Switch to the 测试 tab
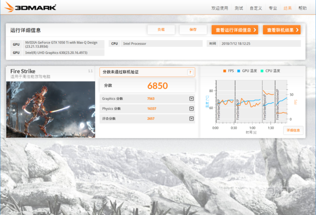The height and width of the screenshot is (215, 316). point(239,8)
